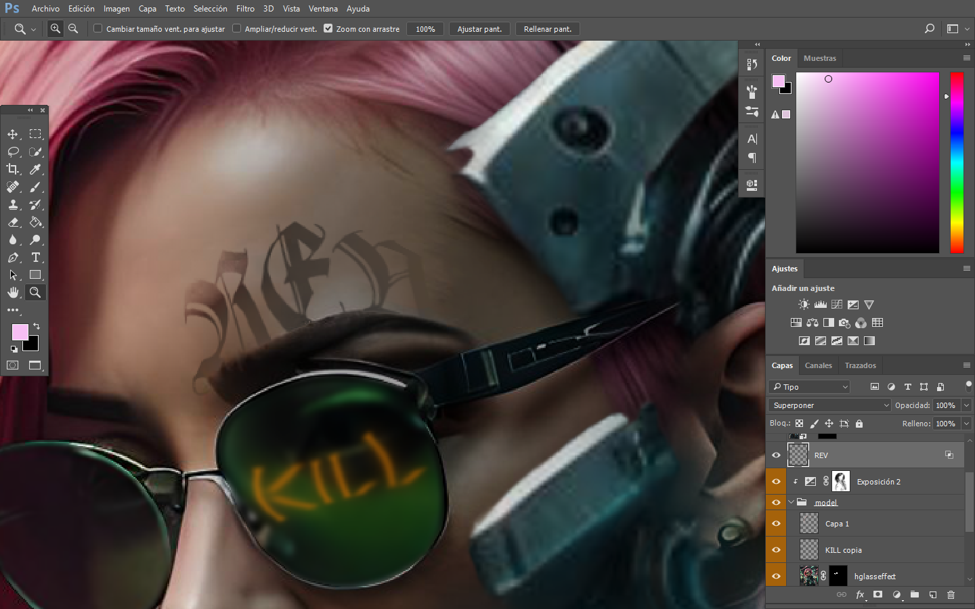
Task: Swap foreground and background colors
Action: pos(37,326)
